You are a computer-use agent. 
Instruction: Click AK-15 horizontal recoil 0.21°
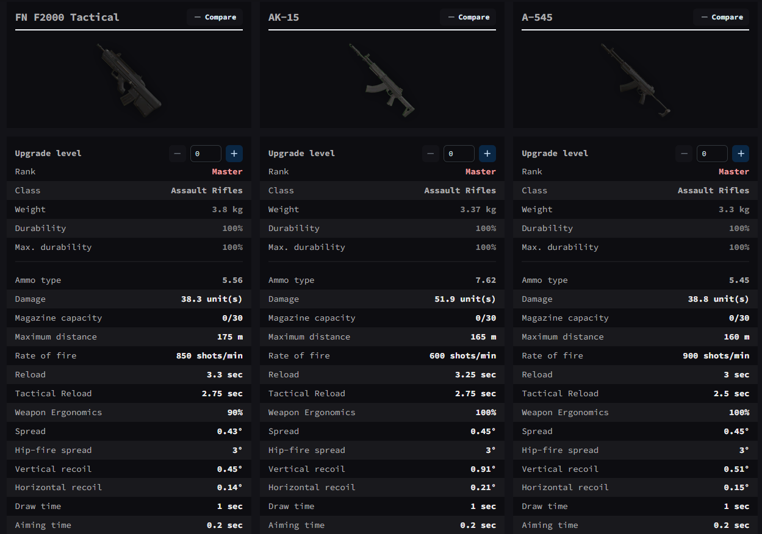click(483, 488)
